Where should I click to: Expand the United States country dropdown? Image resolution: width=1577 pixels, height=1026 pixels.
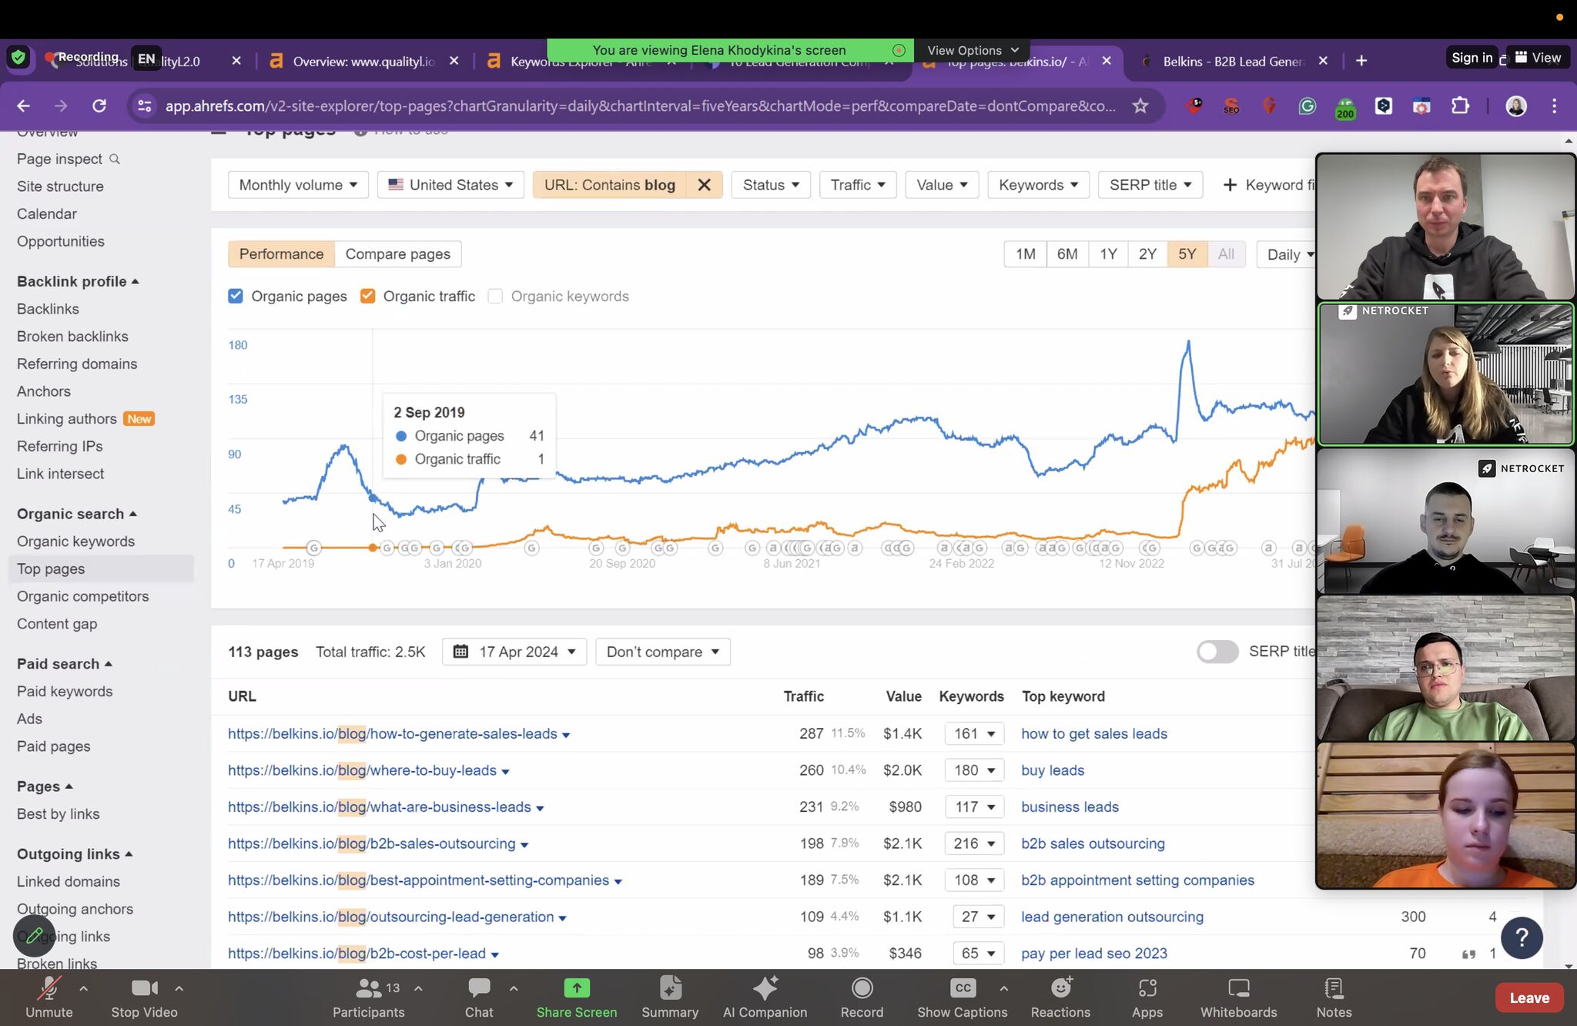coord(450,185)
